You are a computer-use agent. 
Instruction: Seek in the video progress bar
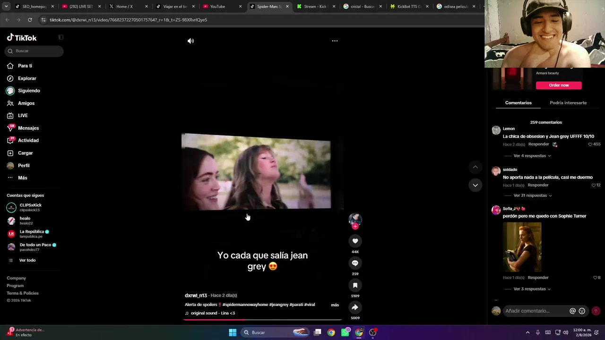coord(262,320)
